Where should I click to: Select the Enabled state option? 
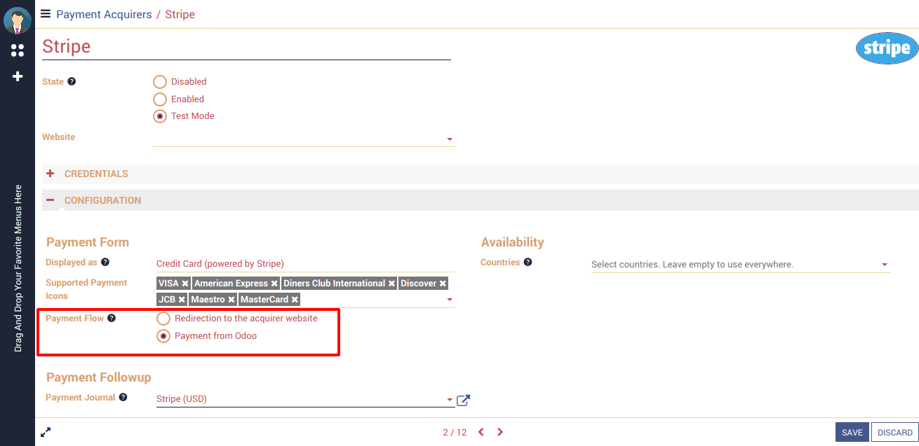[160, 99]
